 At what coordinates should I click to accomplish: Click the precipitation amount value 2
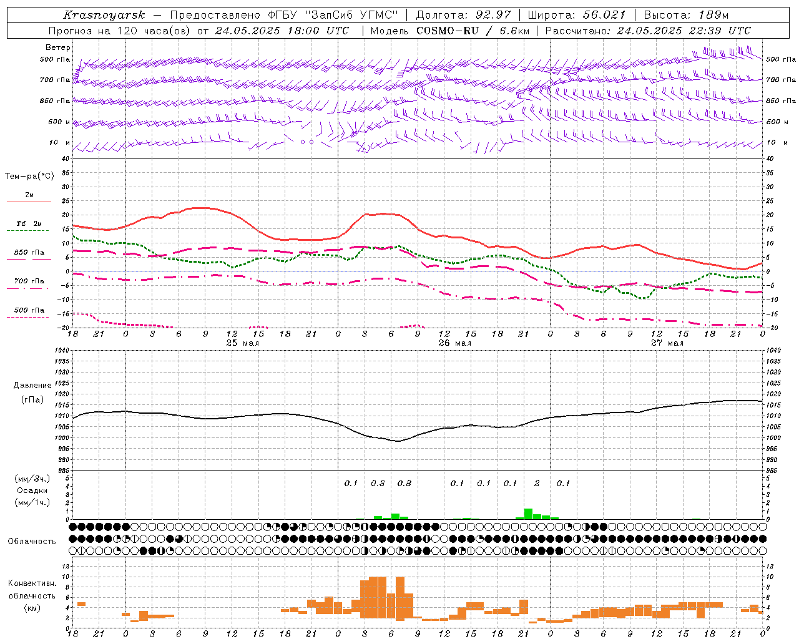[x=537, y=483]
